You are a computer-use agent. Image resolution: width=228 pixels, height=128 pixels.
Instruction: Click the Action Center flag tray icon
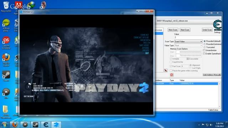coord(203,125)
